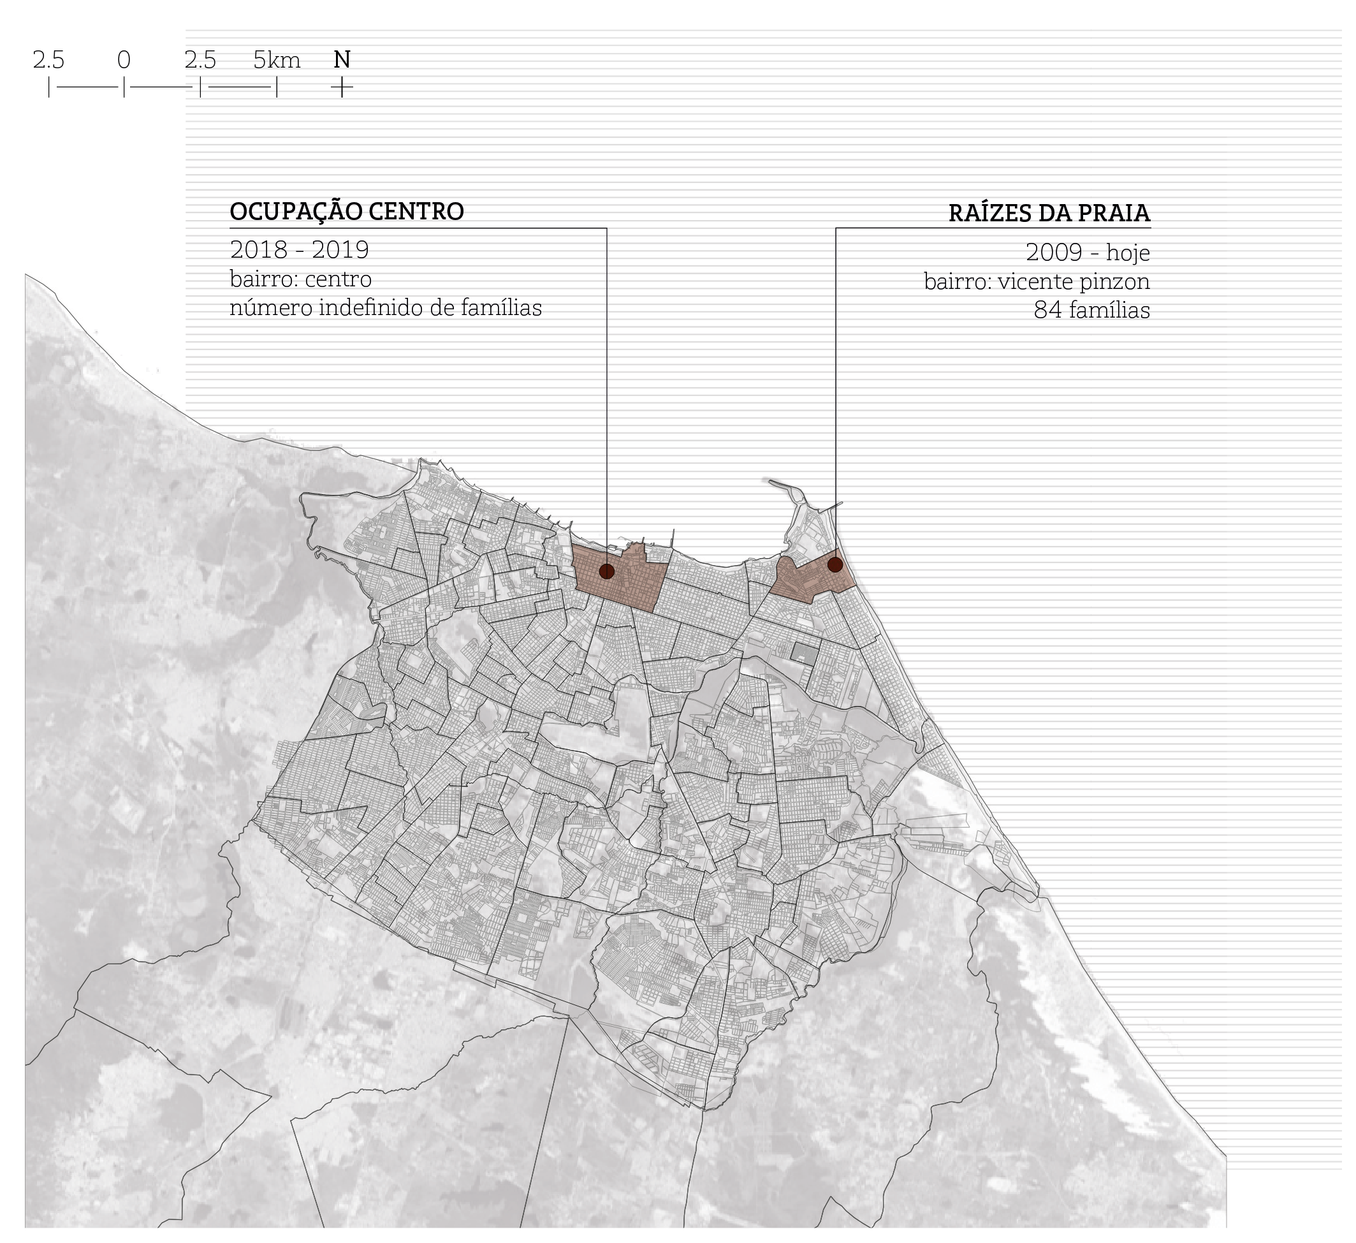Click the RAÍZES DA PRAIA heading
The width and height of the screenshot is (1356, 1243).
pos(1049,214)
